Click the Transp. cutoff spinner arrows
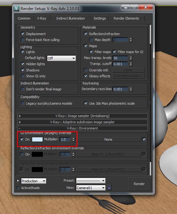 (131, 64)
